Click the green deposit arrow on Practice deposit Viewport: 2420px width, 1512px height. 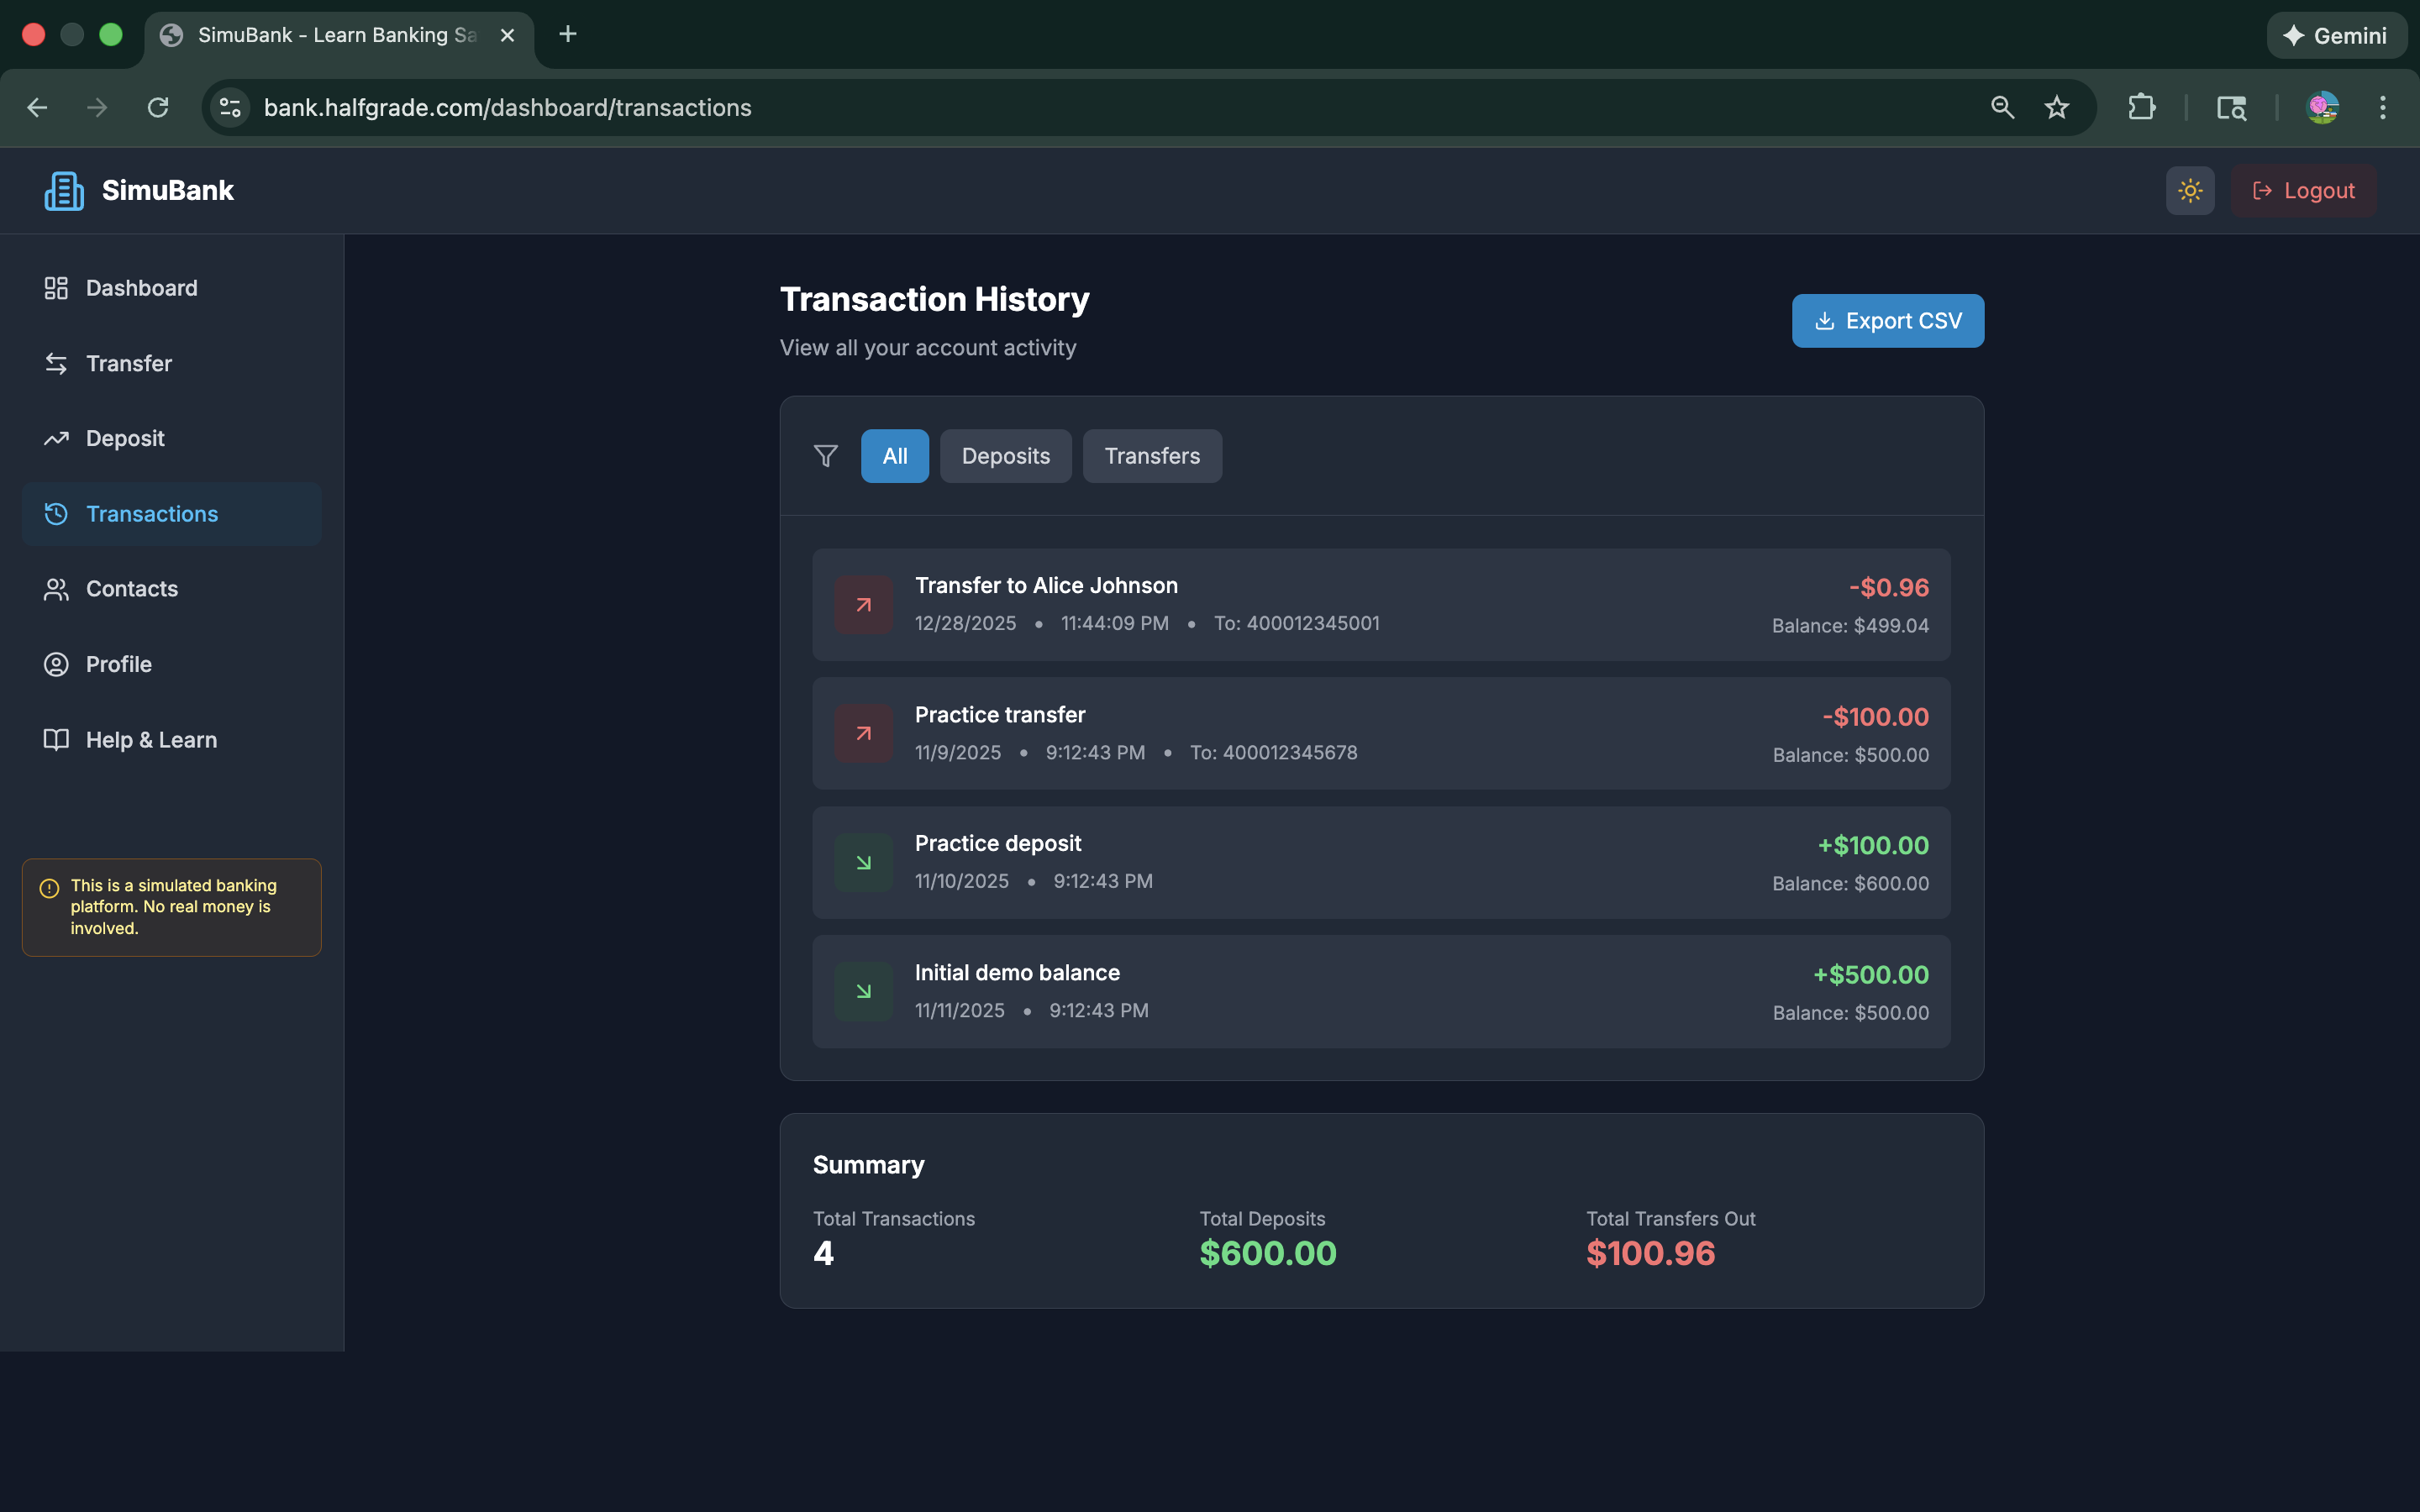[863, 861]
